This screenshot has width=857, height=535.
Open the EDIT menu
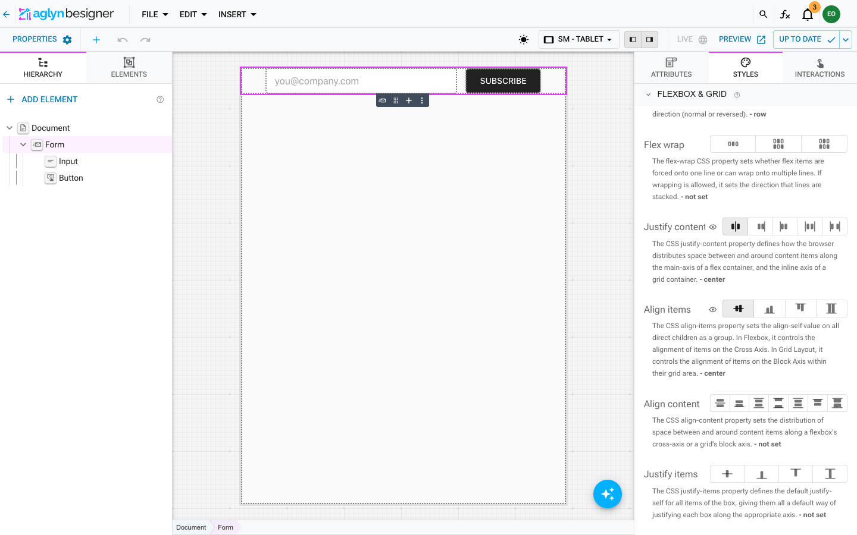[193, 14]
